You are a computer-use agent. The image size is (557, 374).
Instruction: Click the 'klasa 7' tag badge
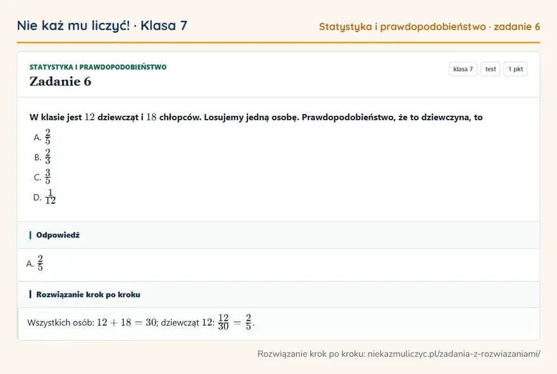tap(463, 69)
